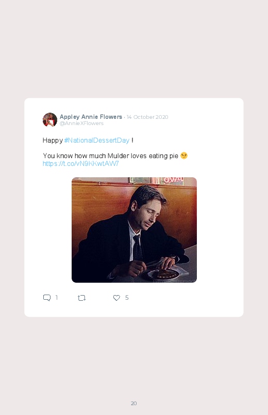The image size is (268, 415).
Task: Click the 14 October 2020 timestamp
Action: (147, 117)
